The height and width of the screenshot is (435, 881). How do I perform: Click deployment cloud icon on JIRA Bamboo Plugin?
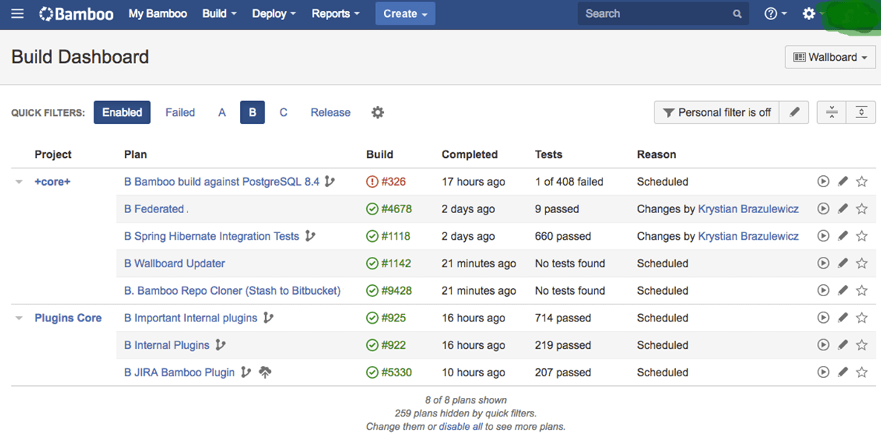[x=265, y=372]
